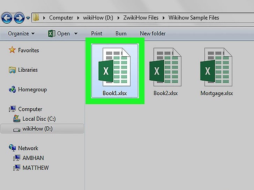This screenshot has height=190, width=254.
Task: Click Print in the toolbar
Action: (x=97, y=34)
